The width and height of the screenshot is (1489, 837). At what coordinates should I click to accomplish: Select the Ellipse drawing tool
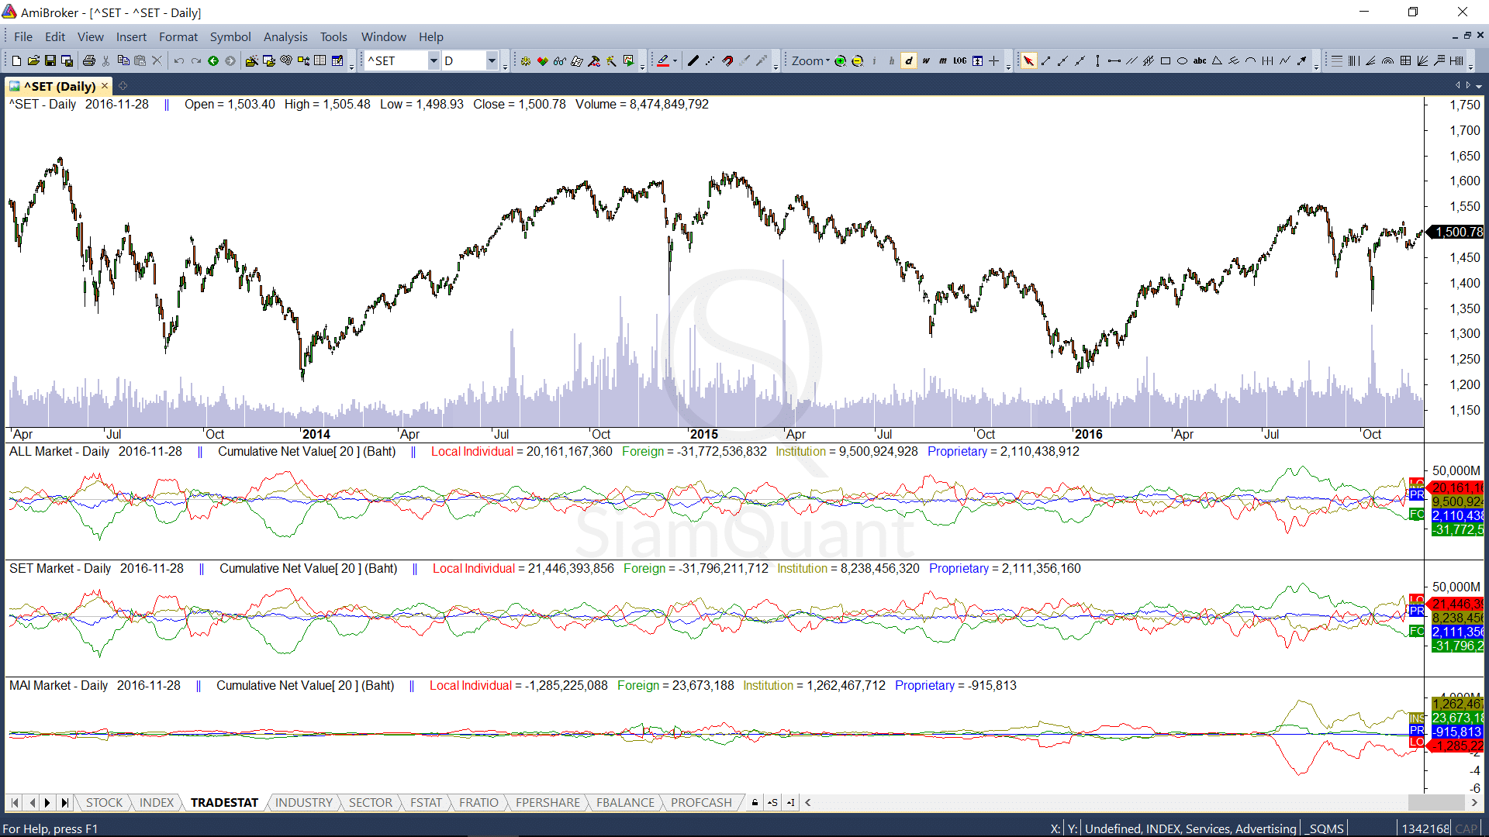(x=1182, y=60)
